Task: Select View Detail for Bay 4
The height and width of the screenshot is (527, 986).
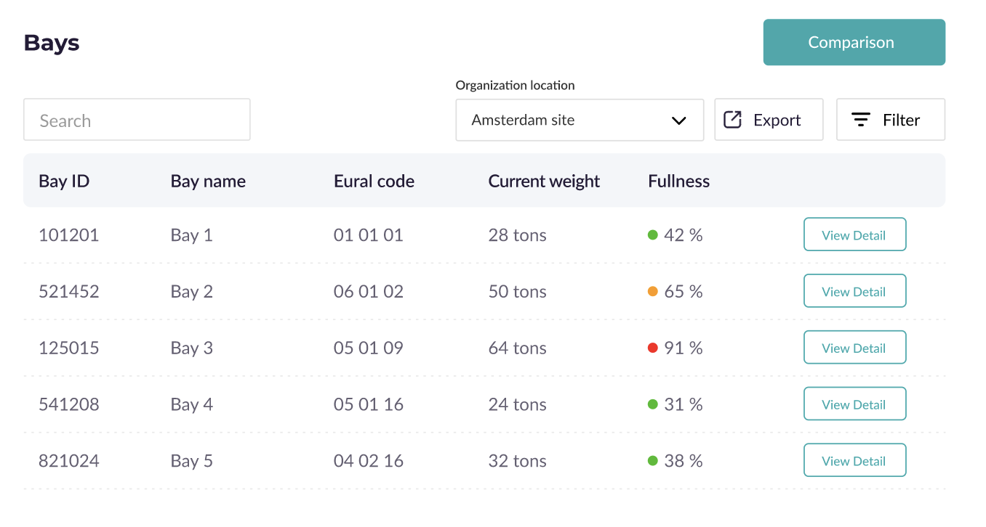Action: pyautogui.click(x=854, y=404)
